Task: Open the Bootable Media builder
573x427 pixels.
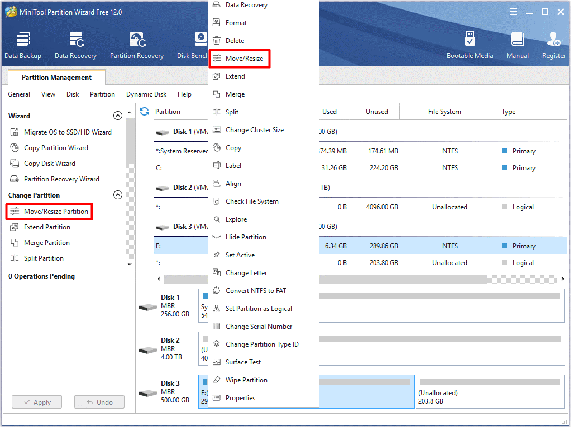Action: click(470, 45)
